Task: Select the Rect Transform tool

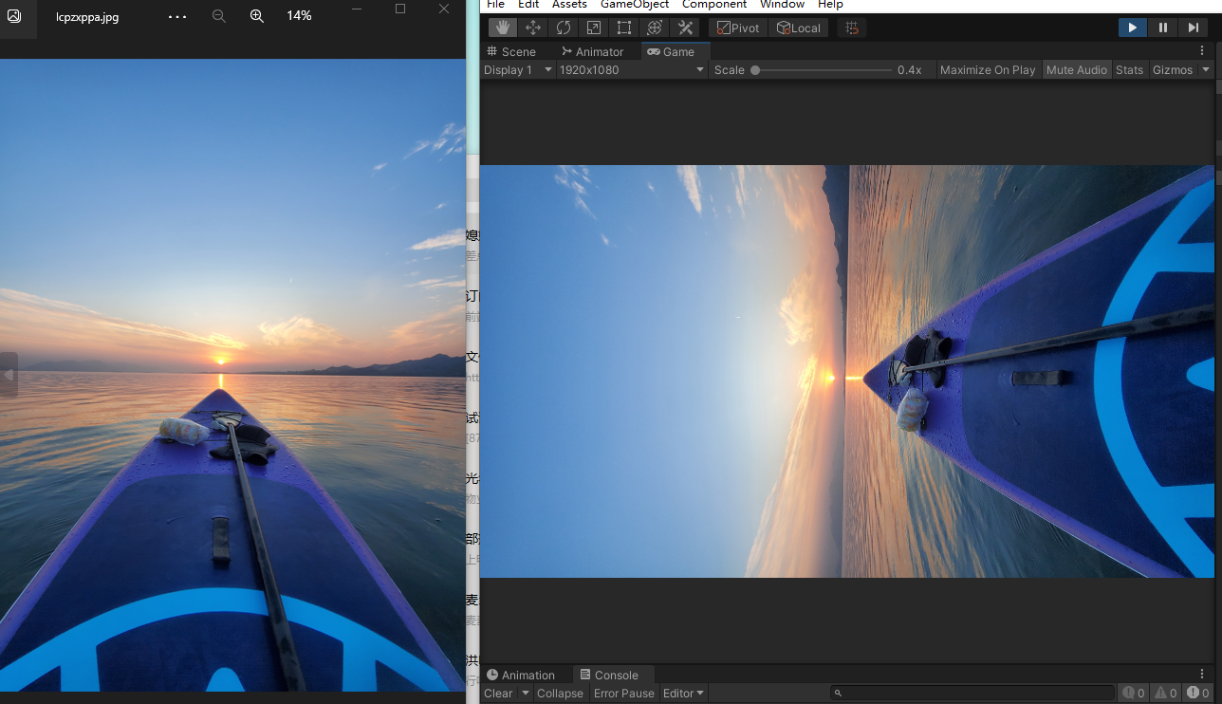Action: pos(624,28)
